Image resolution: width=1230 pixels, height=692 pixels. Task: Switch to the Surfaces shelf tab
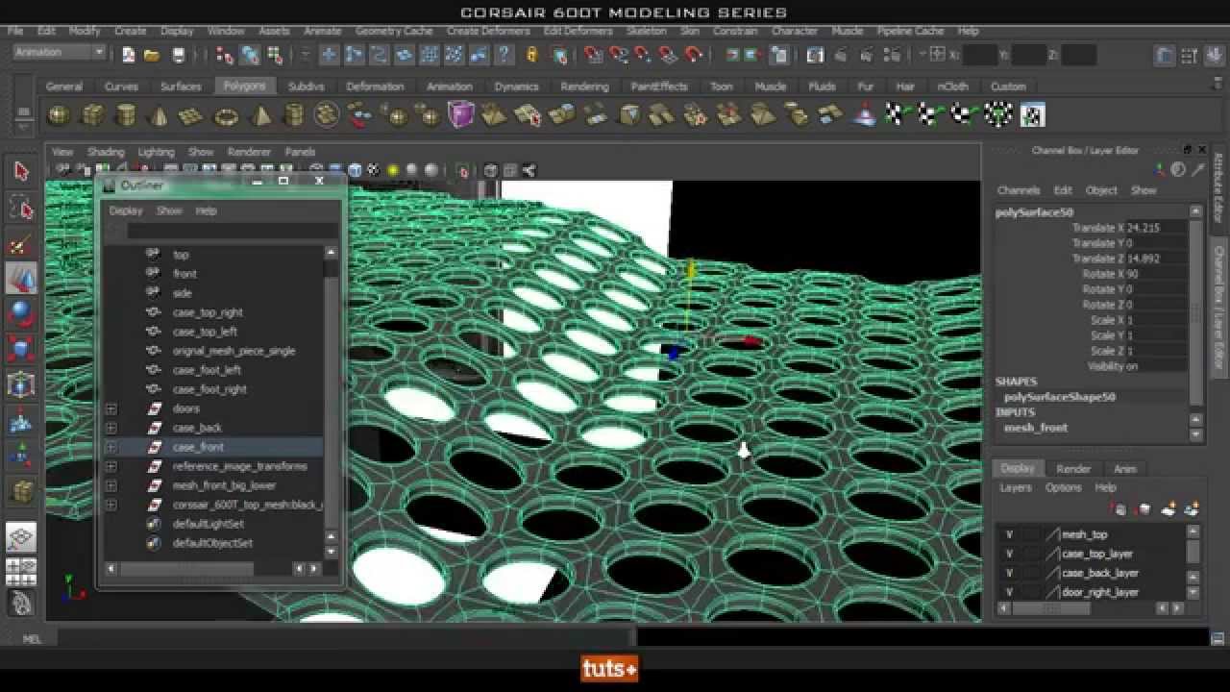tap(181, 86)
